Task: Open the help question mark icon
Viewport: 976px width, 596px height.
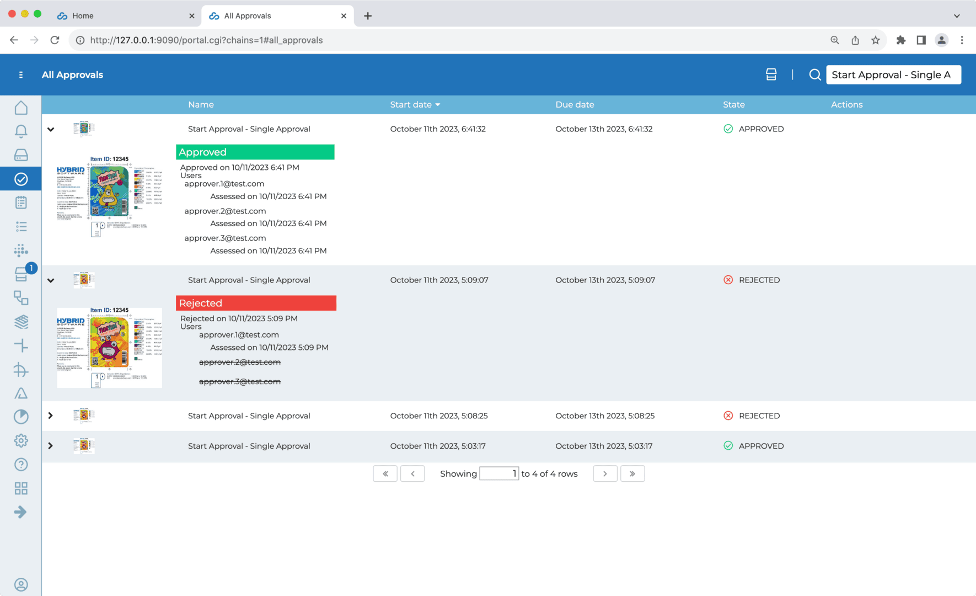Action: (21, 465)
